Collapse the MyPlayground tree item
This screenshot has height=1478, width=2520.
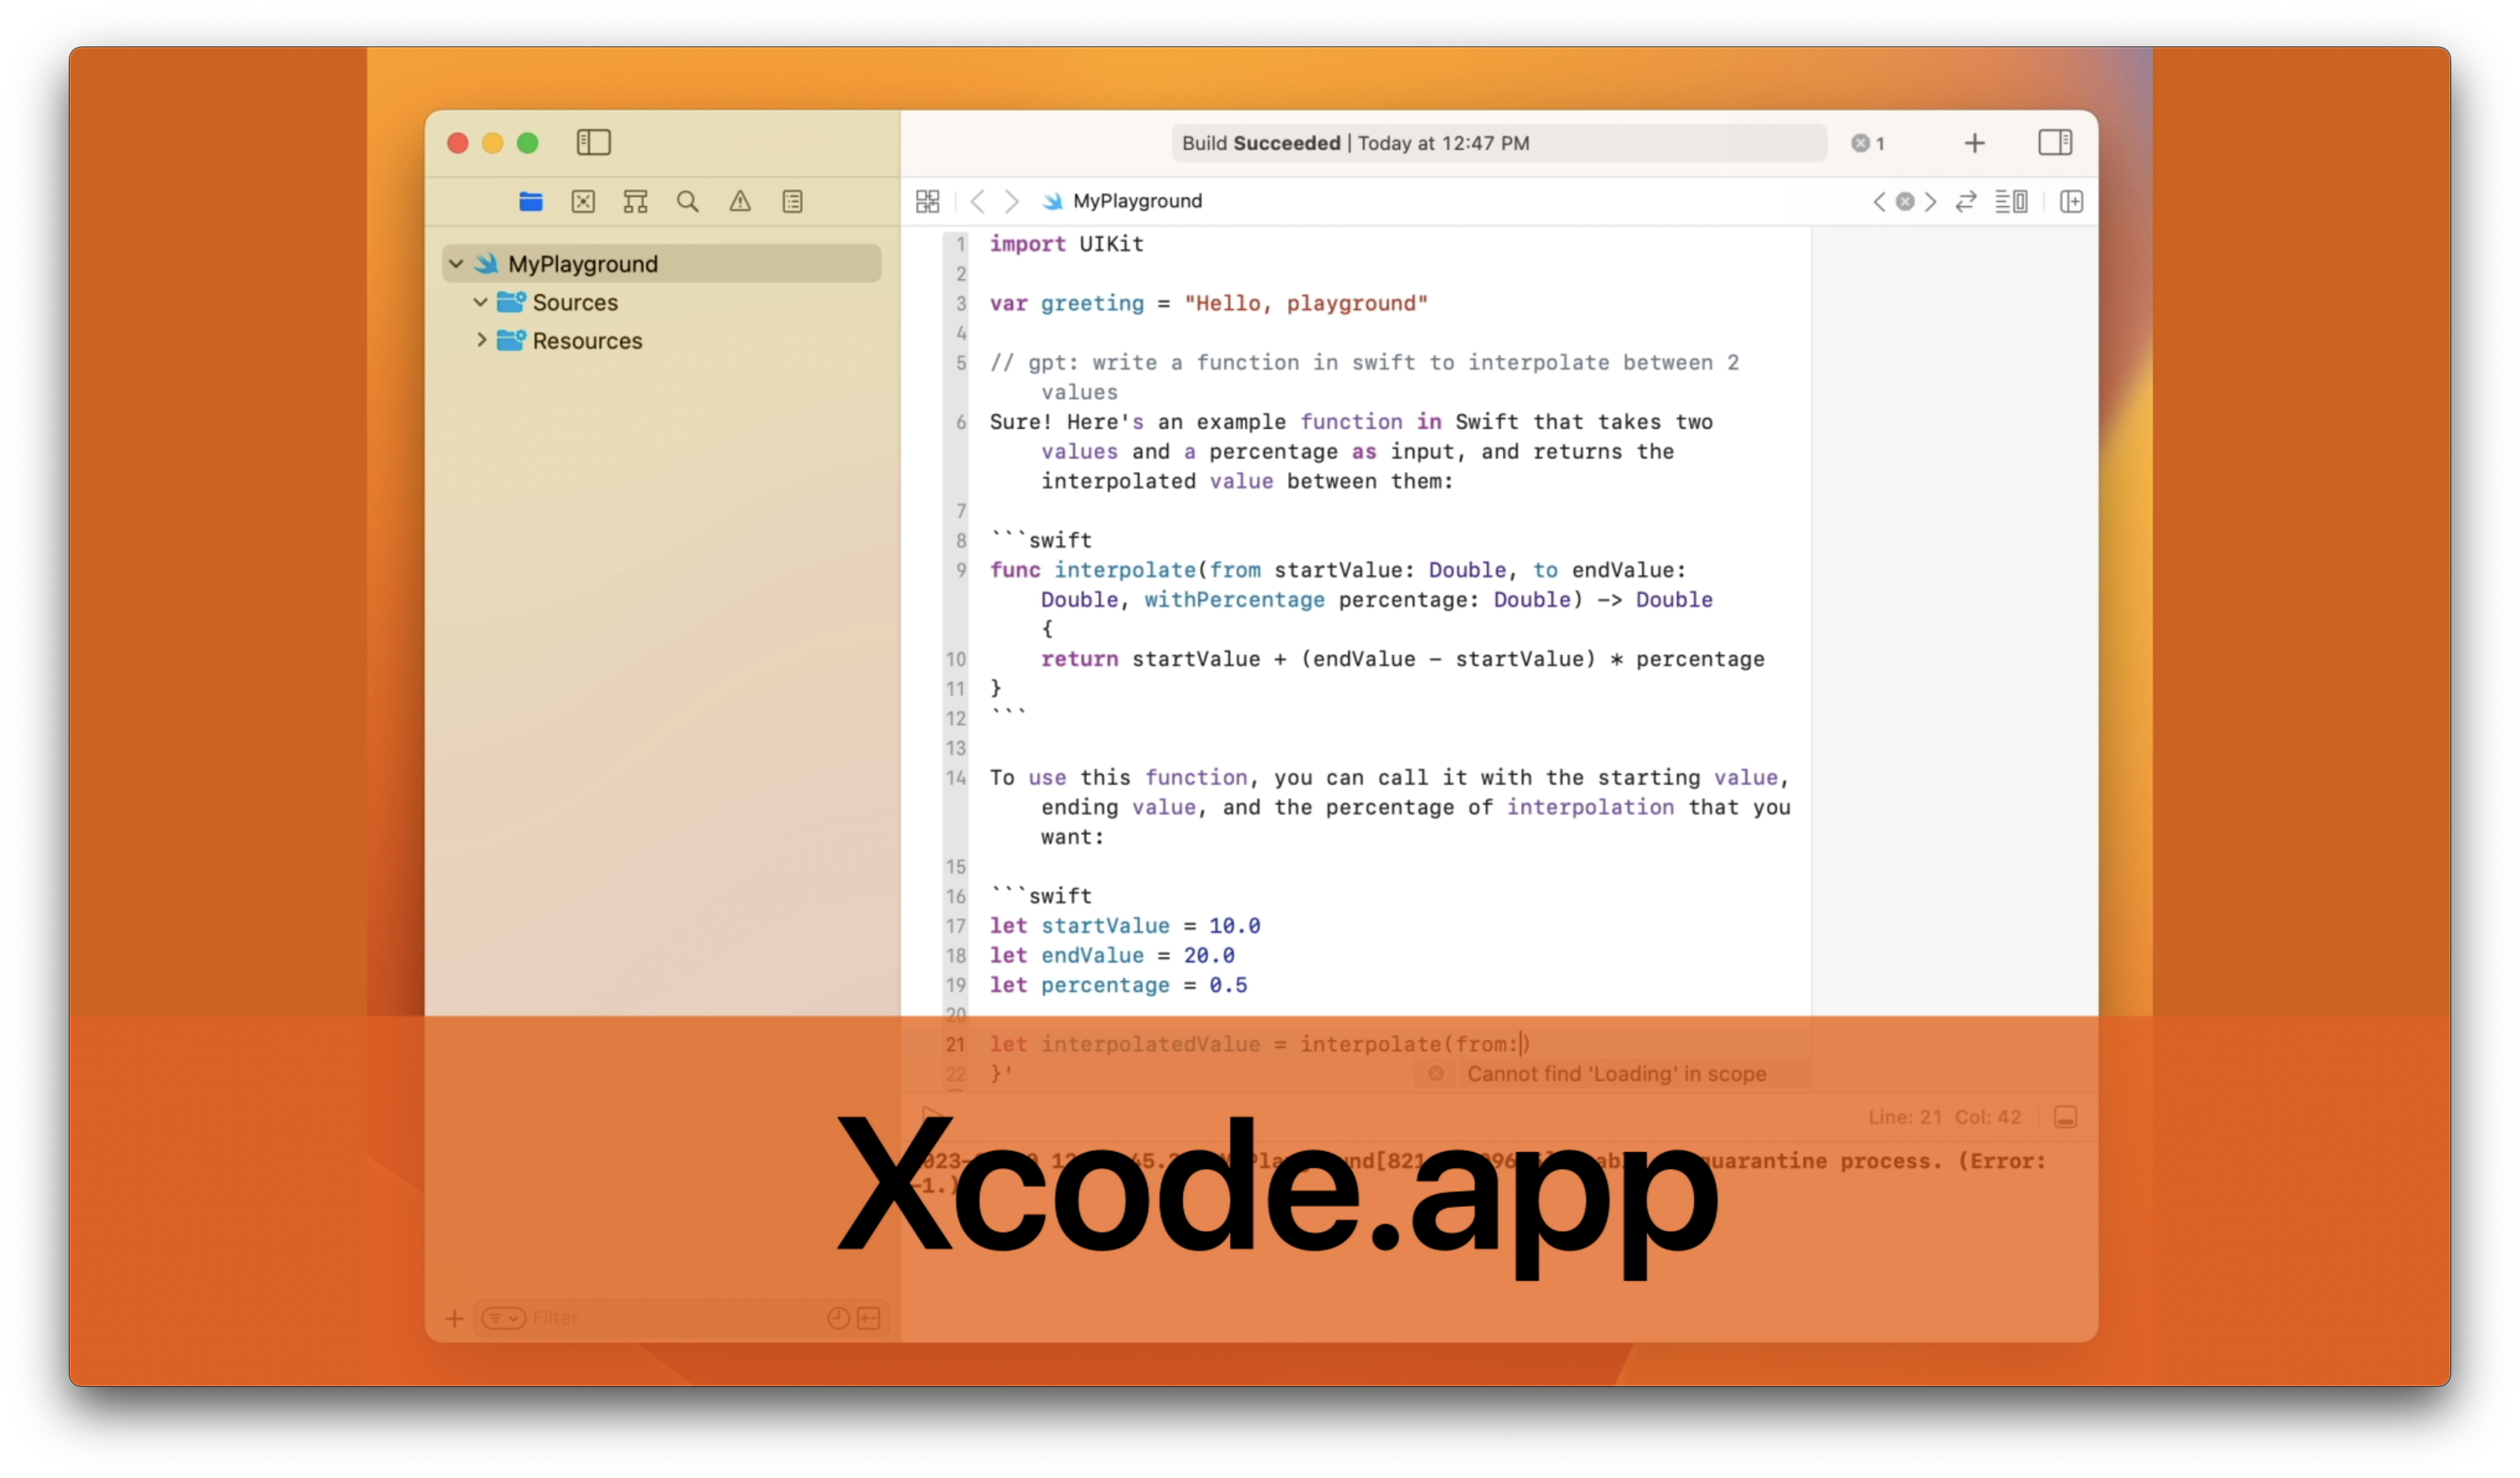456,264
